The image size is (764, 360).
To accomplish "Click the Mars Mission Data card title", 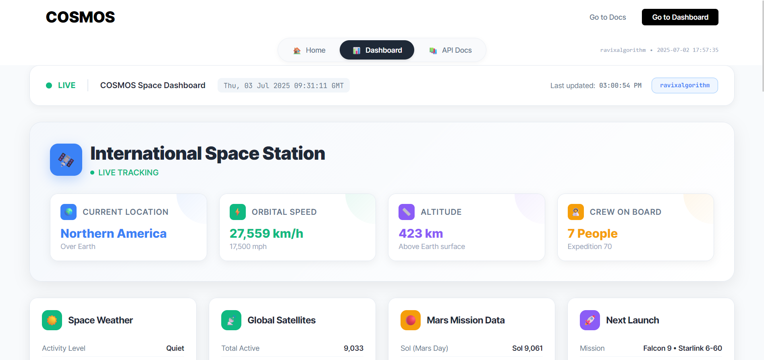I will click(465, 320).
